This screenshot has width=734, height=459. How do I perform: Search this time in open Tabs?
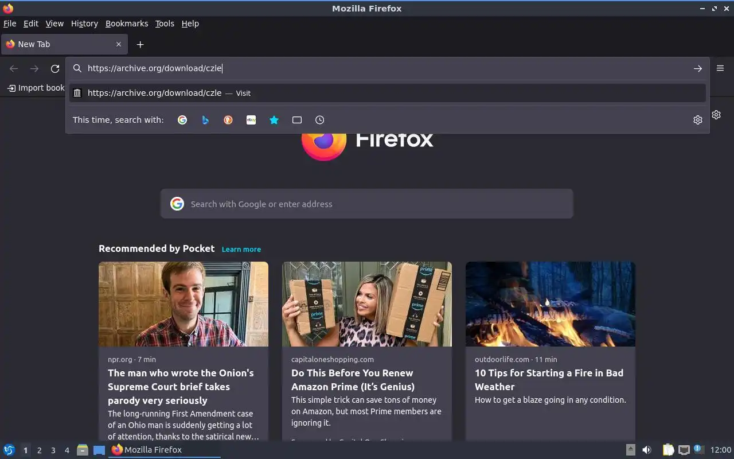coord(297,120)
